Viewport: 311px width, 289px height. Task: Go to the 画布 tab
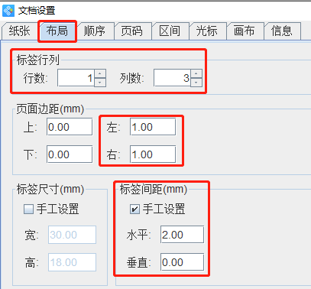click(245, 31)
